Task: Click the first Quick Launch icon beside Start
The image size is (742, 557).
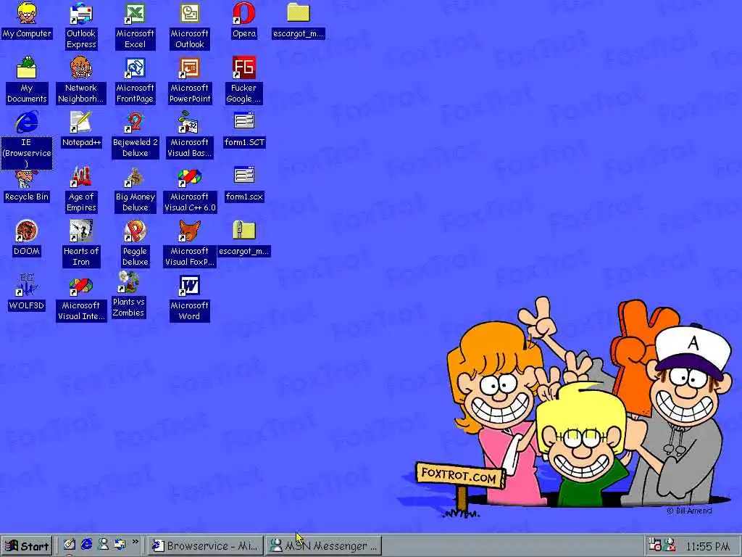Action: click(70, 545)
